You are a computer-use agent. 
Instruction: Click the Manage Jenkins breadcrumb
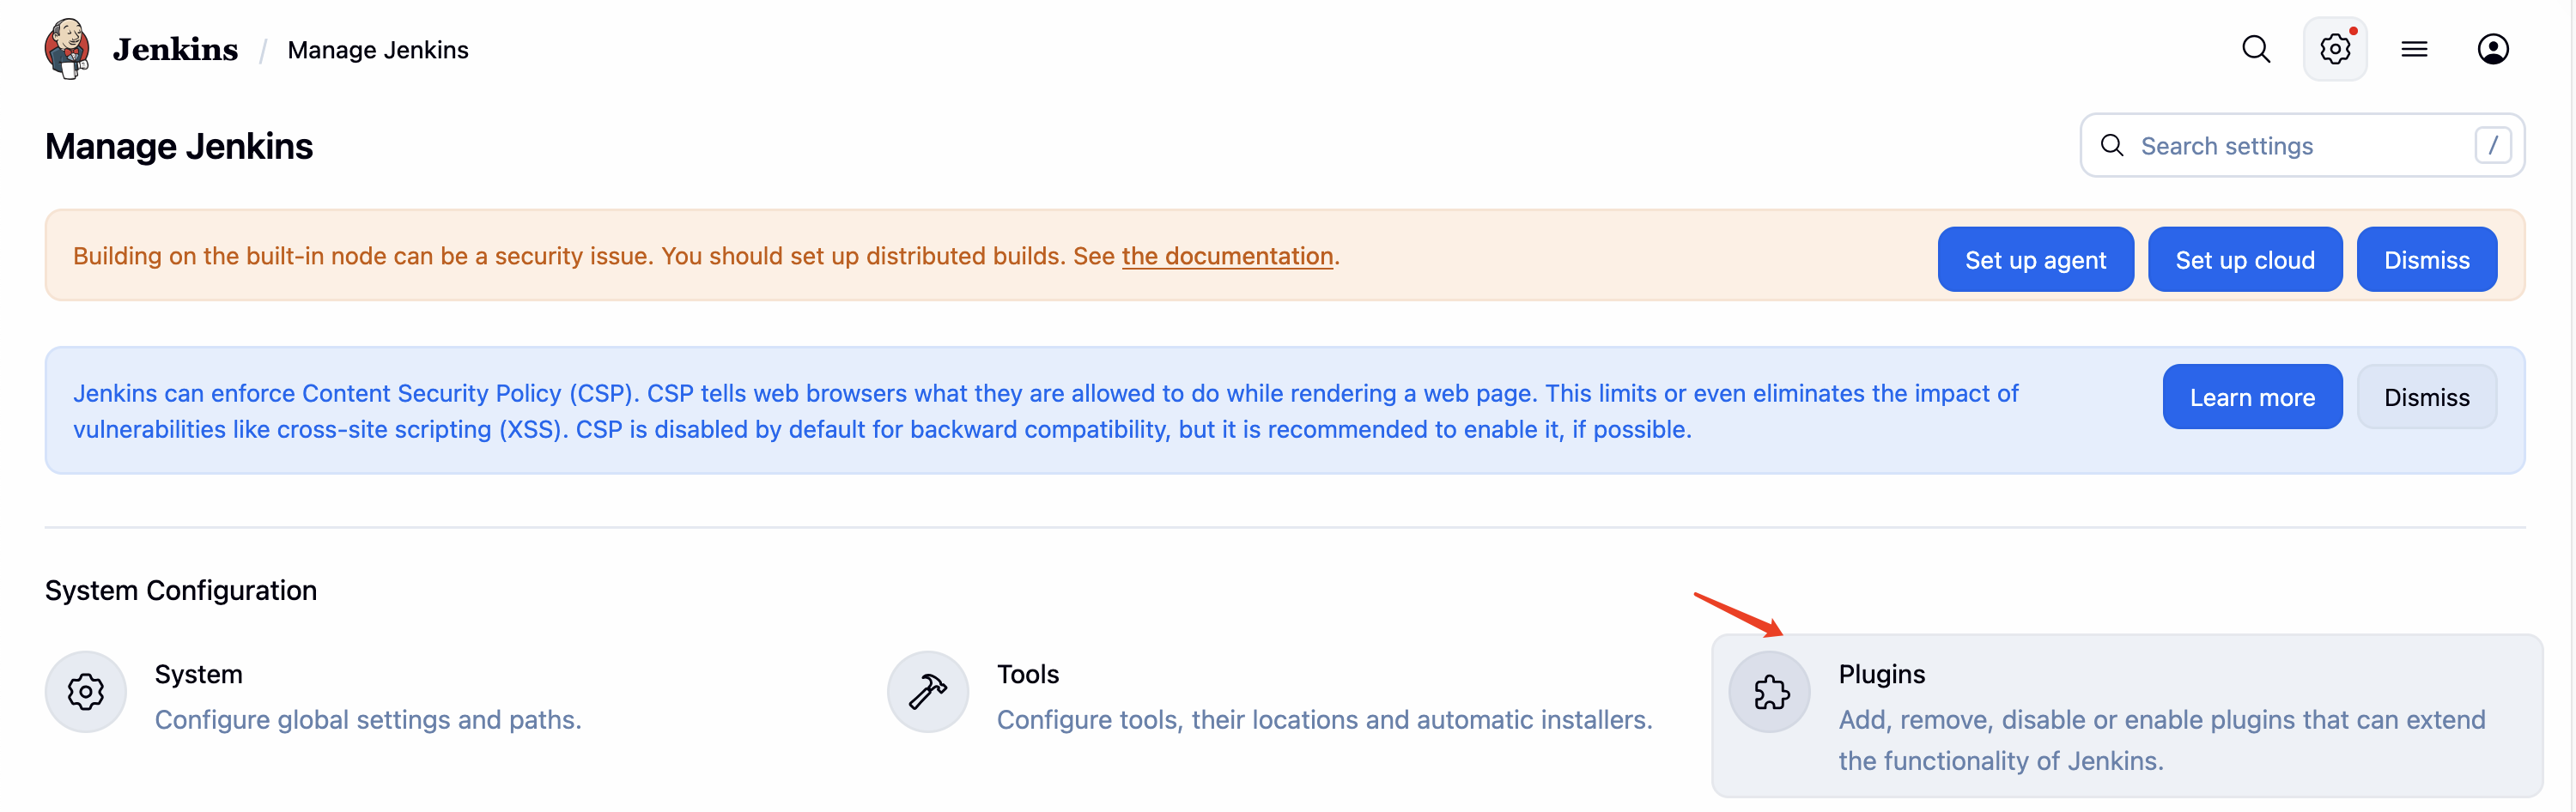tap(377, 50)
